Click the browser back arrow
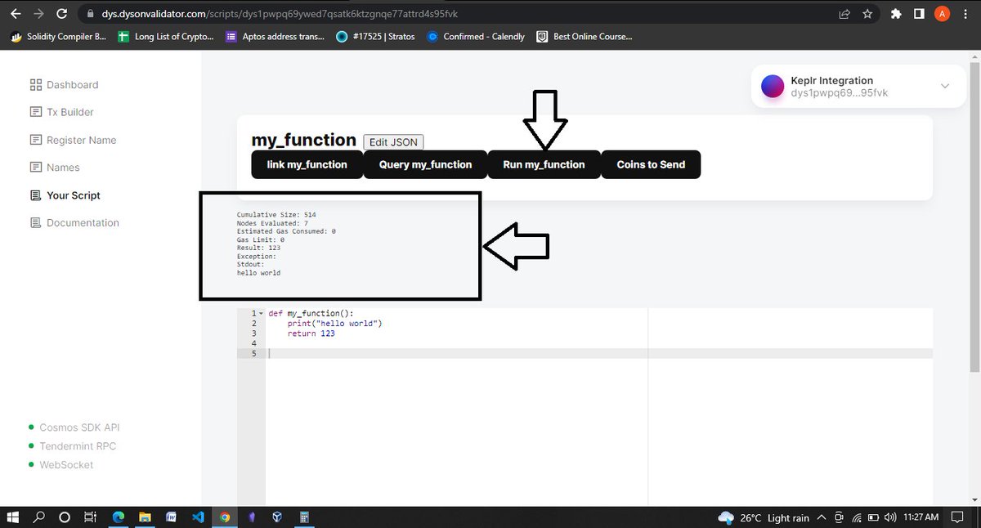 [15, 14]
